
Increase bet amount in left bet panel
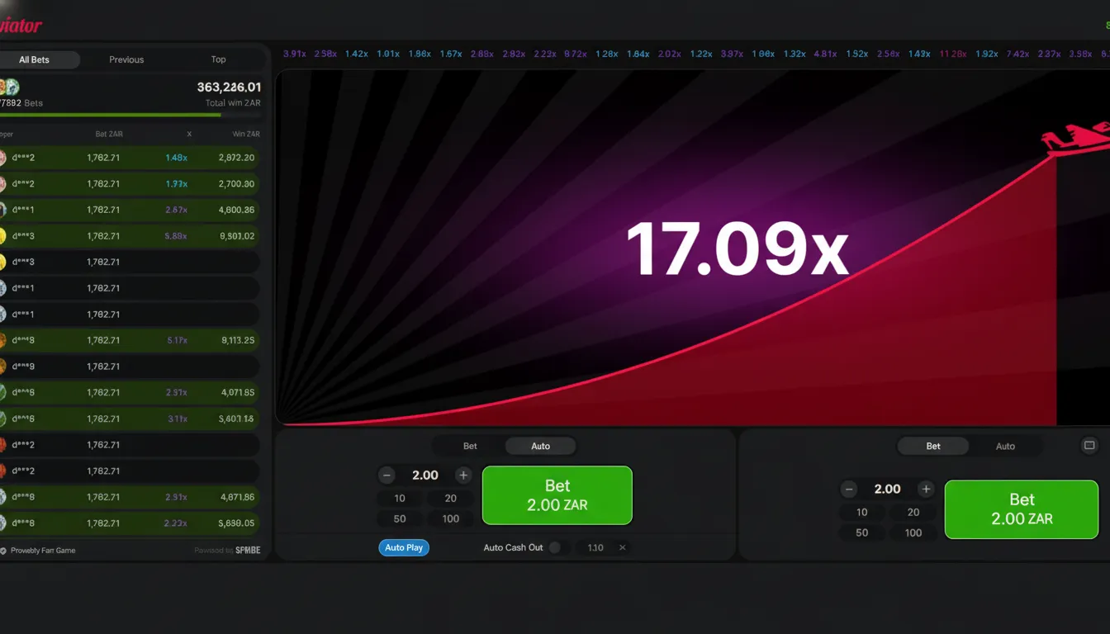[x=463, y=475]
